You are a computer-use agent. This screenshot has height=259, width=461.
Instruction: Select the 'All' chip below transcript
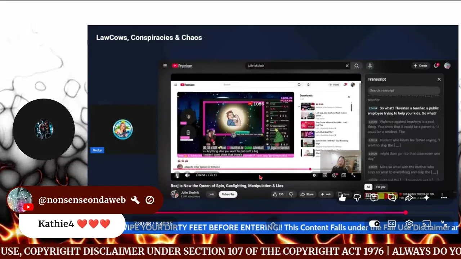[x=368, y=187]
